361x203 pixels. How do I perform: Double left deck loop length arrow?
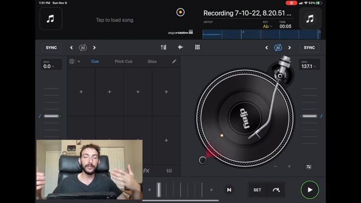click(x=94, y=47)
